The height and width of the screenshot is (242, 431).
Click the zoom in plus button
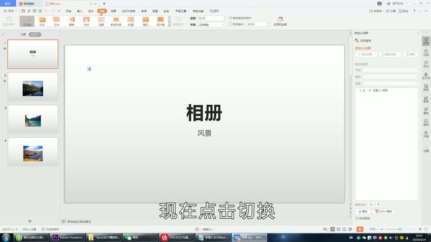tap(420, 229)
